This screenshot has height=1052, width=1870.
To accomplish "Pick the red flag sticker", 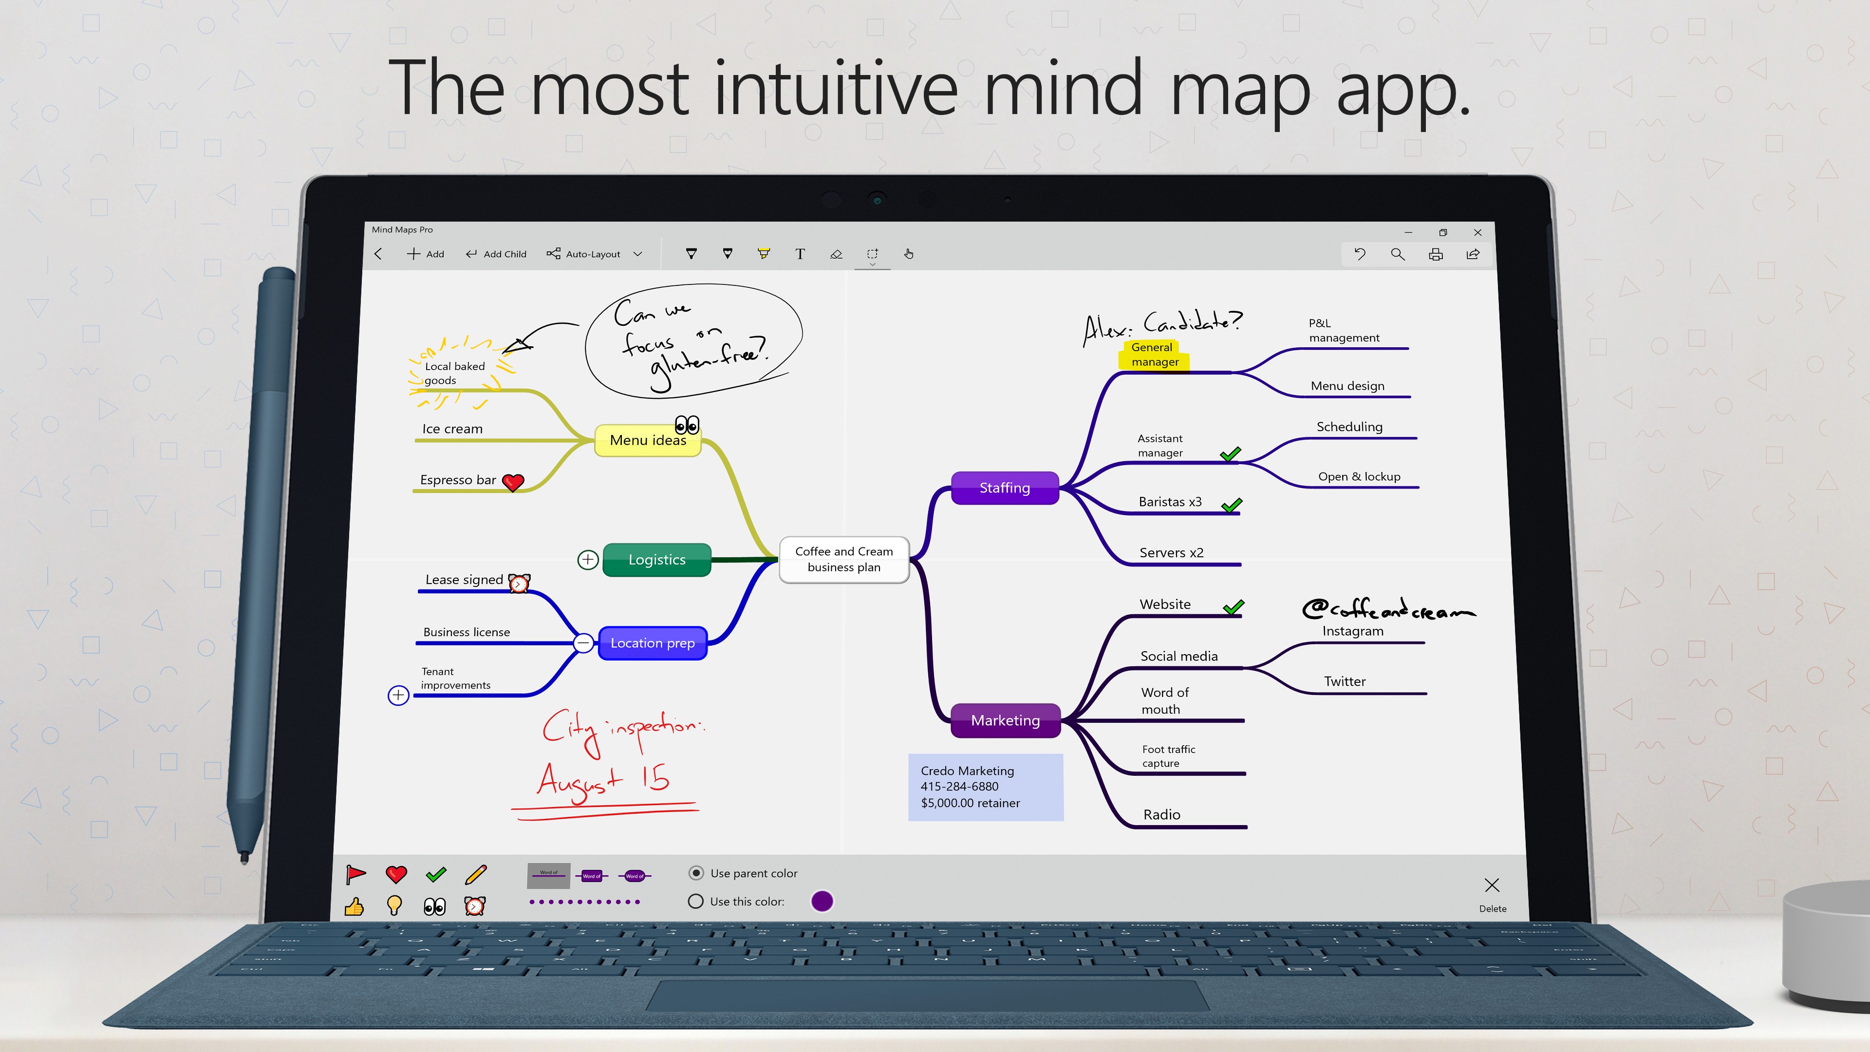I will coord(355,874).
